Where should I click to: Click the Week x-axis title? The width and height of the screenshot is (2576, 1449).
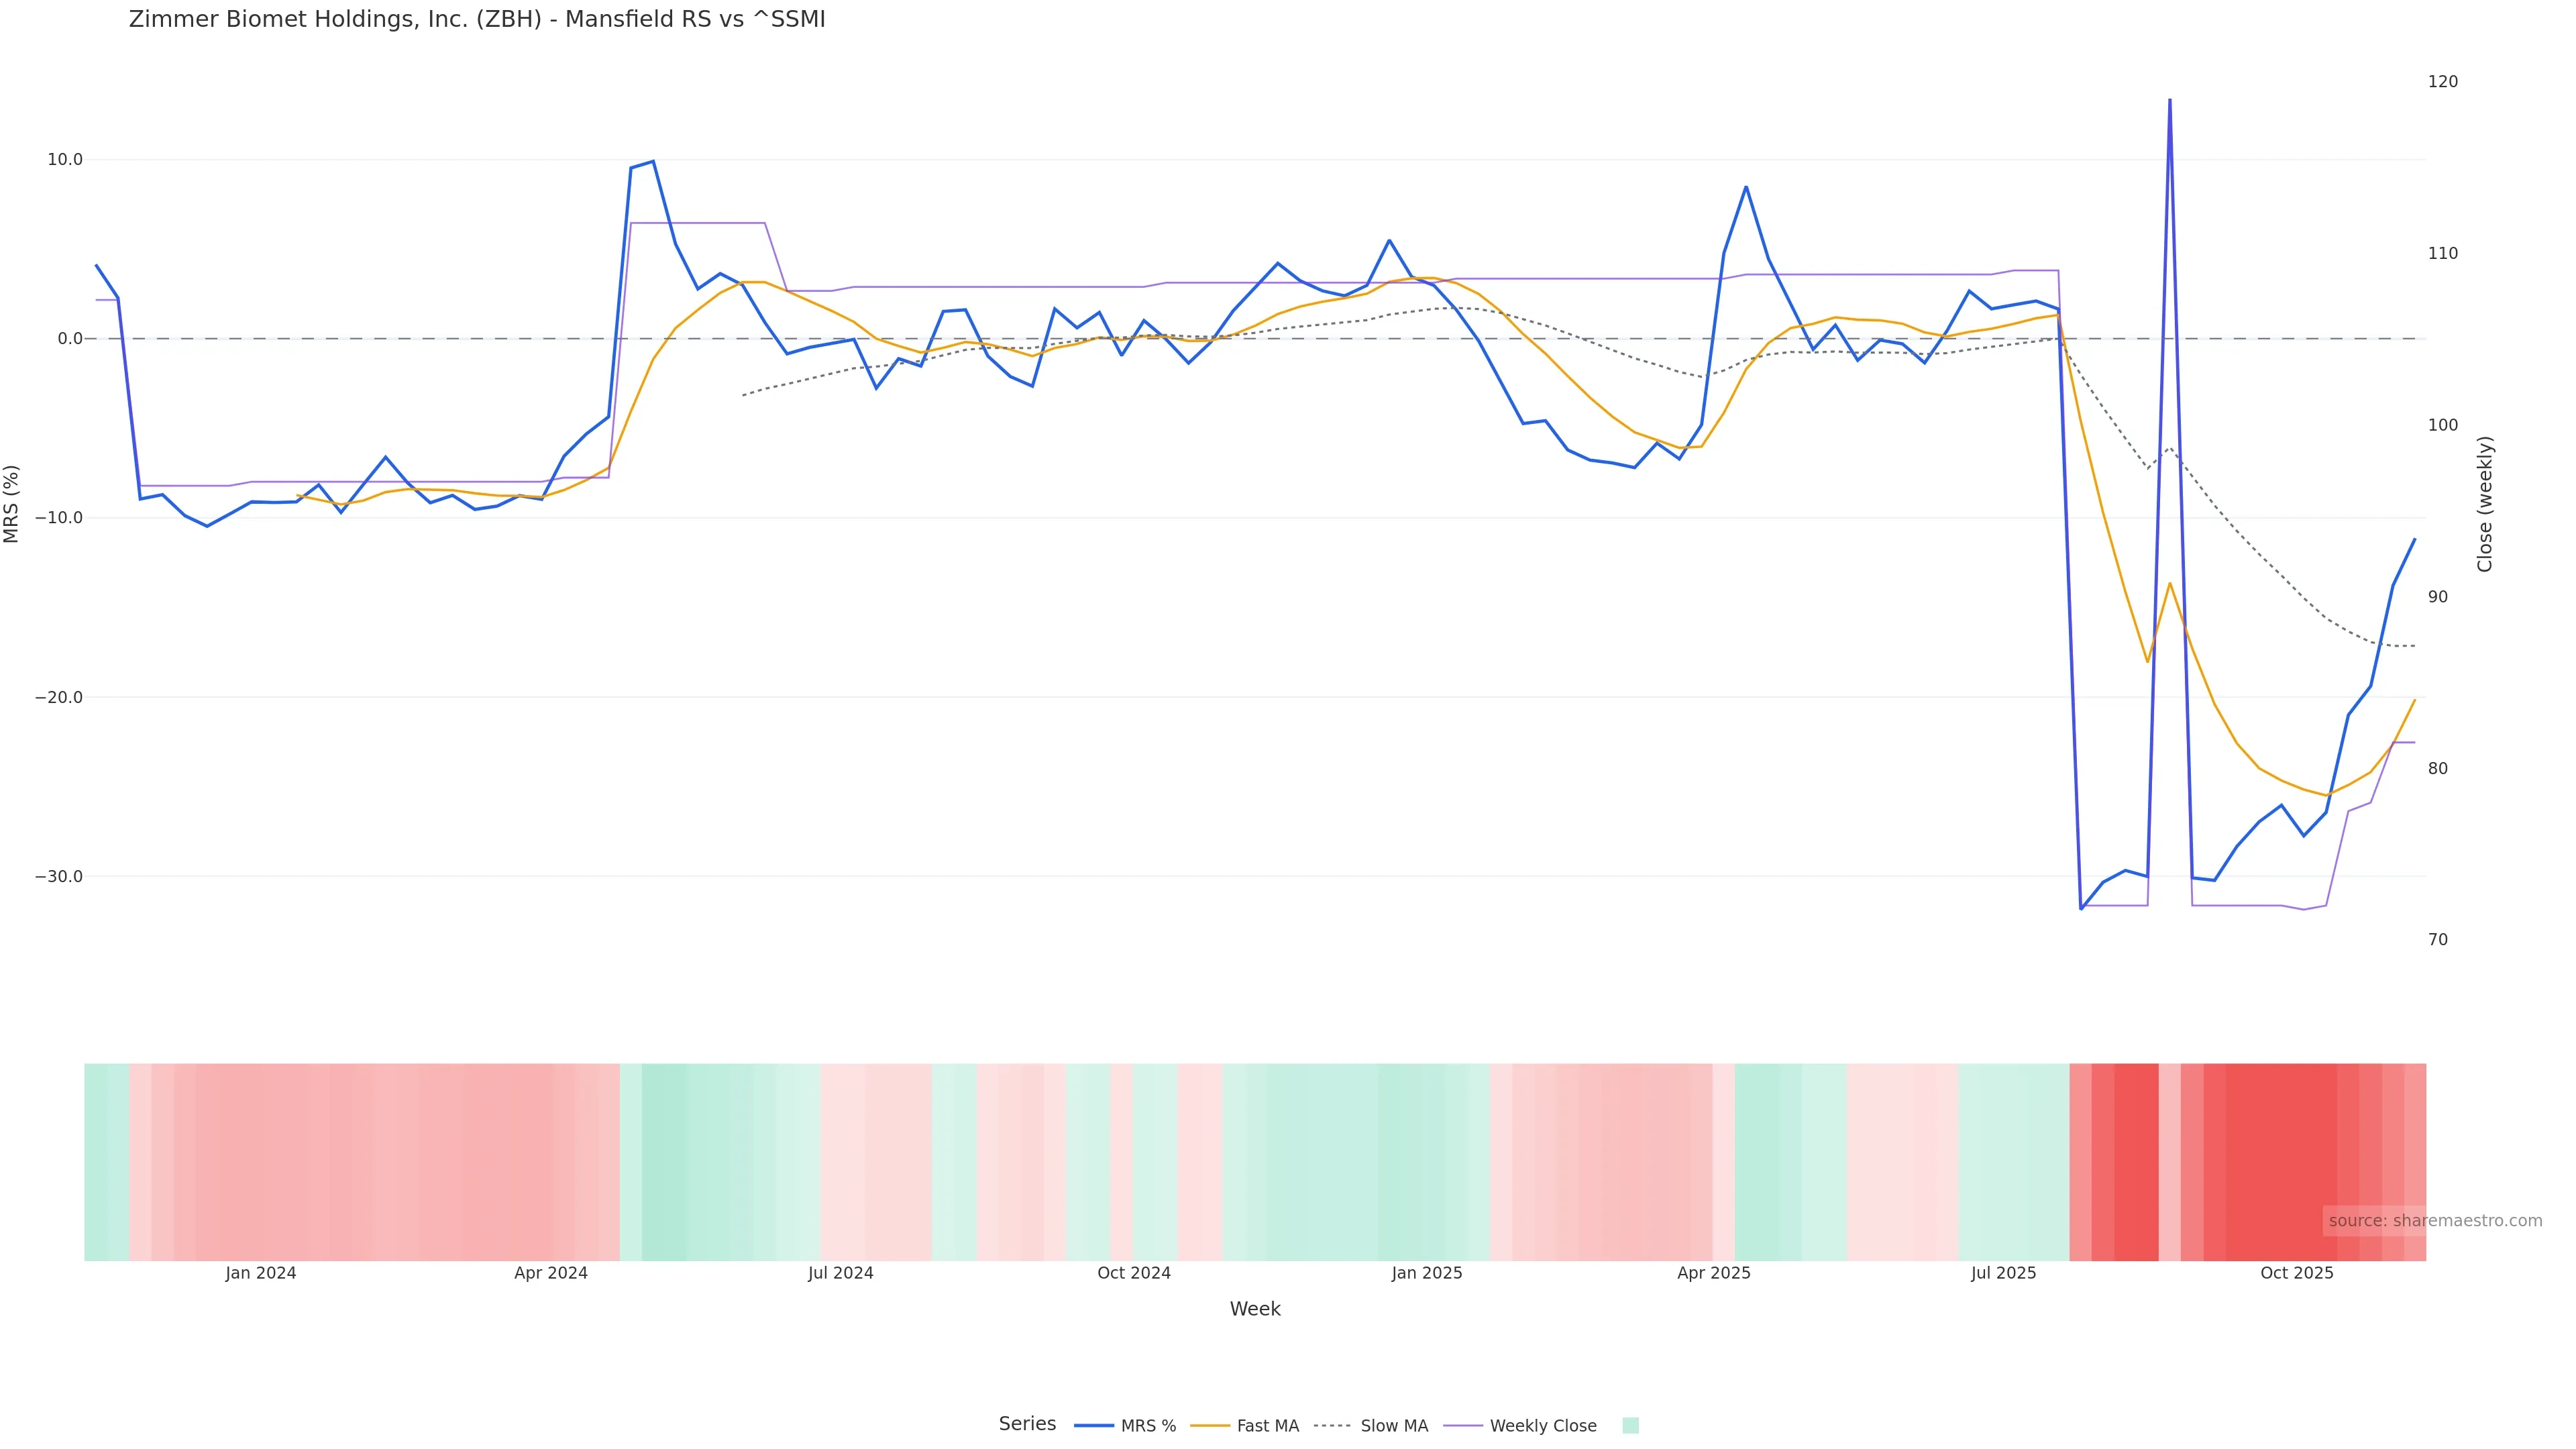coord(1255,1309)
